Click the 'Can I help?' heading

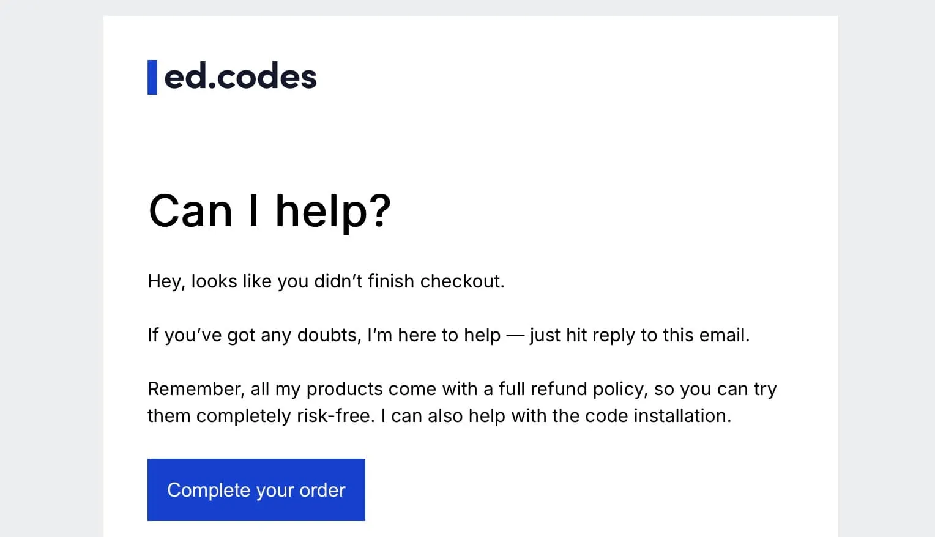[x=269, y=211]
